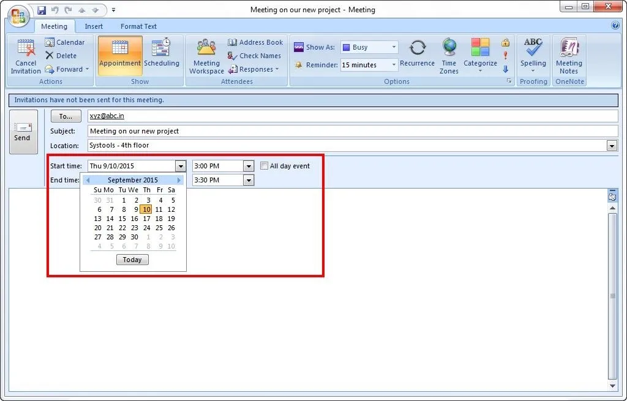Open Customize Quick Access Toolbar dropdown
The image size is (627, 401).
click(113, 10)
